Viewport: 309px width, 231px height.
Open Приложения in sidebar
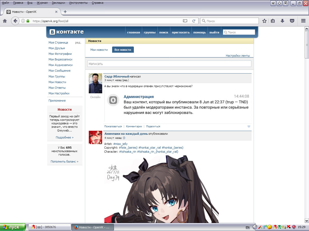(57, 101)
